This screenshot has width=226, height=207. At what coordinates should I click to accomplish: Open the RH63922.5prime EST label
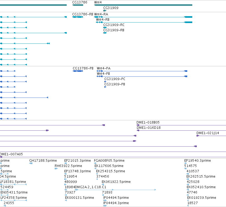click(x=68, y=166)
